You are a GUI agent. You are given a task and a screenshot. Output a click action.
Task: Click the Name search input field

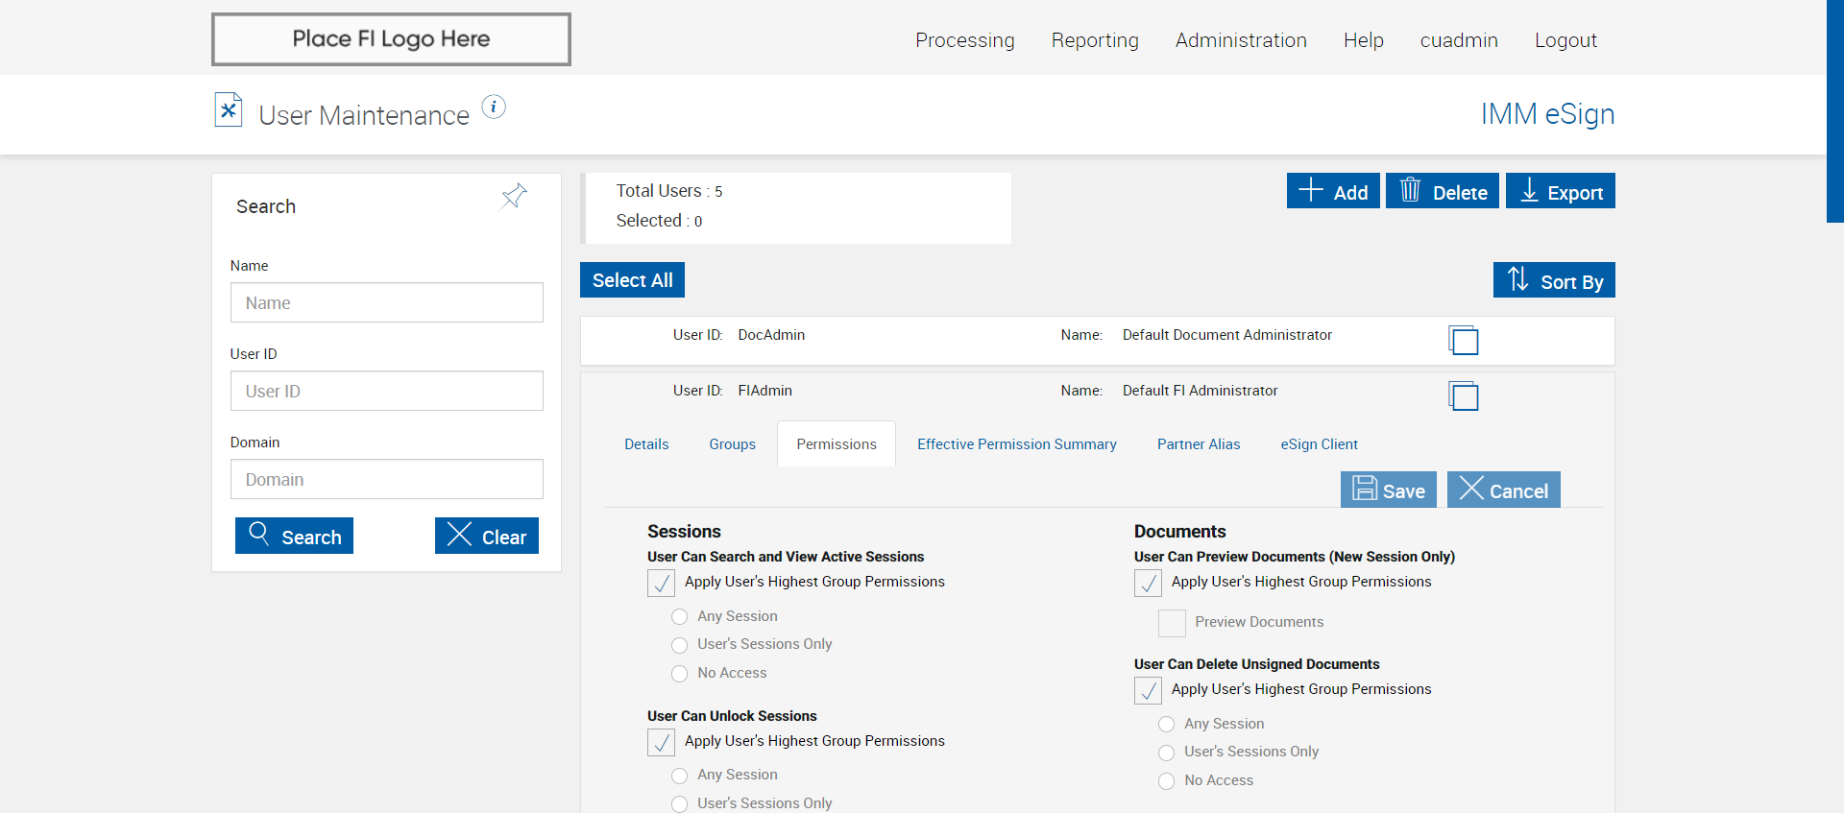pyautogui.click(x=386, y=302)
